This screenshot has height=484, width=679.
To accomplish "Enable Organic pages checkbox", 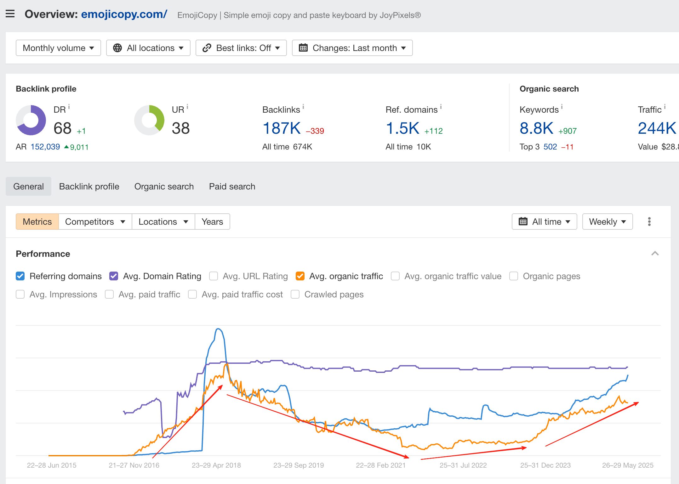I will point(514,276).
